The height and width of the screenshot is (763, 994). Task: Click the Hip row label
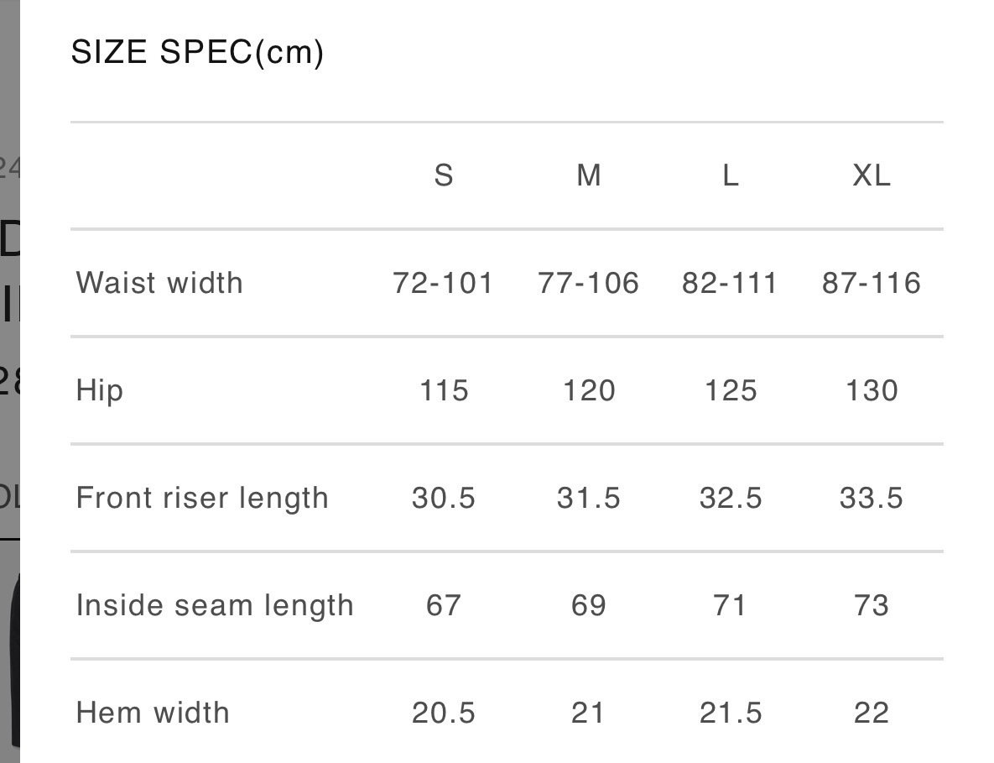pyautogui.click(x=100, y=390)
